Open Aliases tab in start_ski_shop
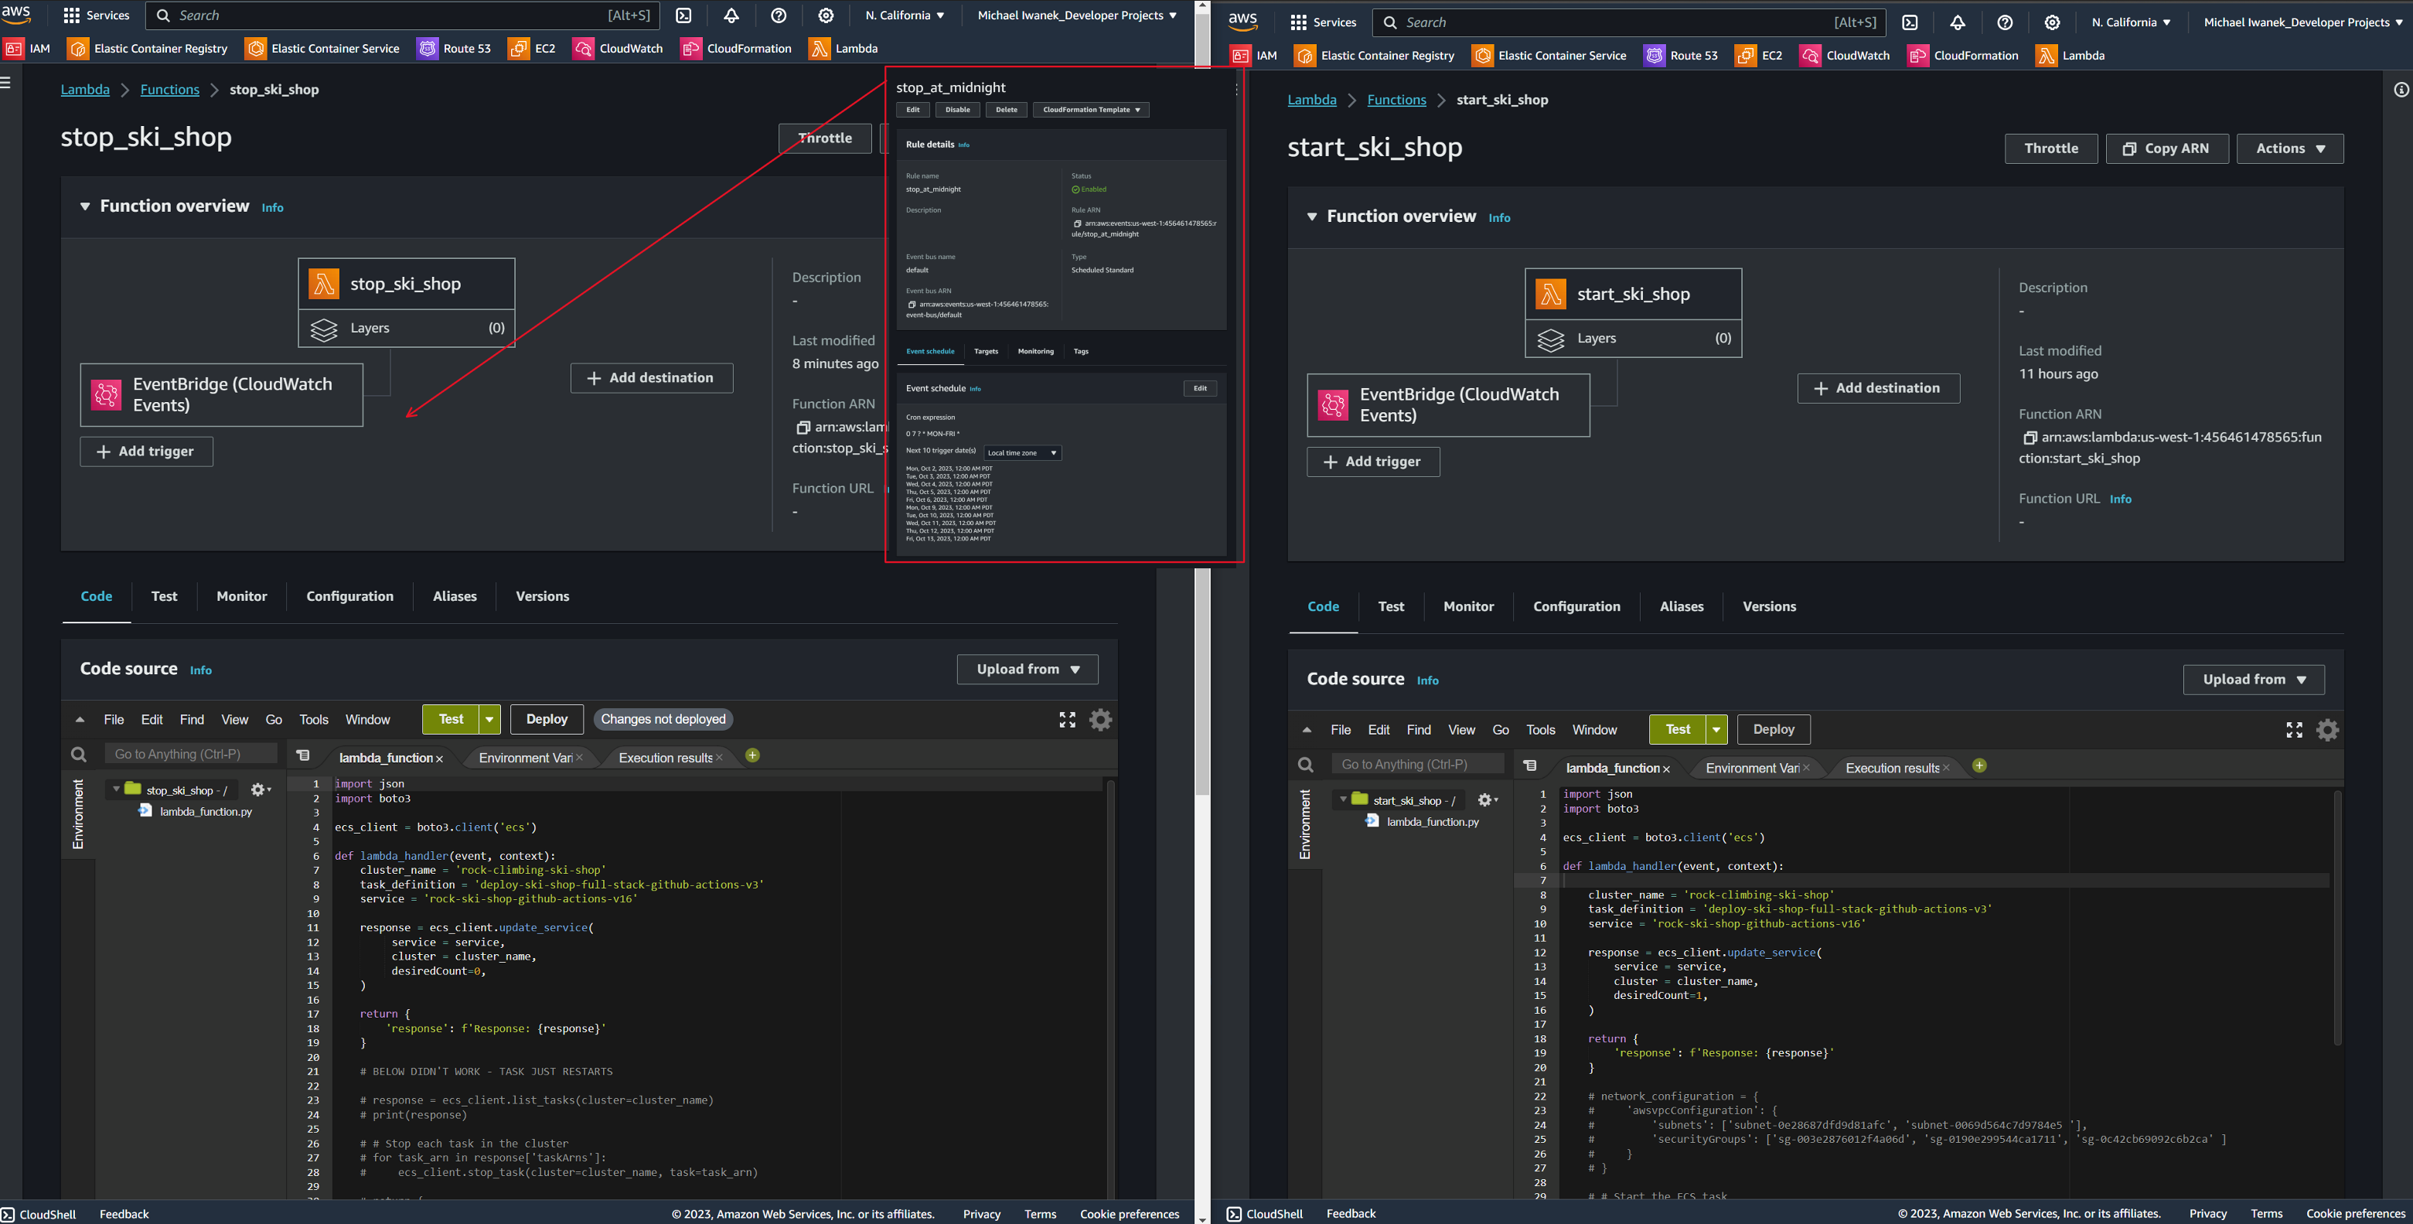The image size is (2413, 1224). click(1682, 606)
